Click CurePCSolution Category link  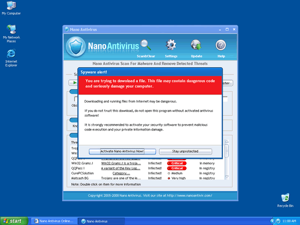(x=121, y=173)
